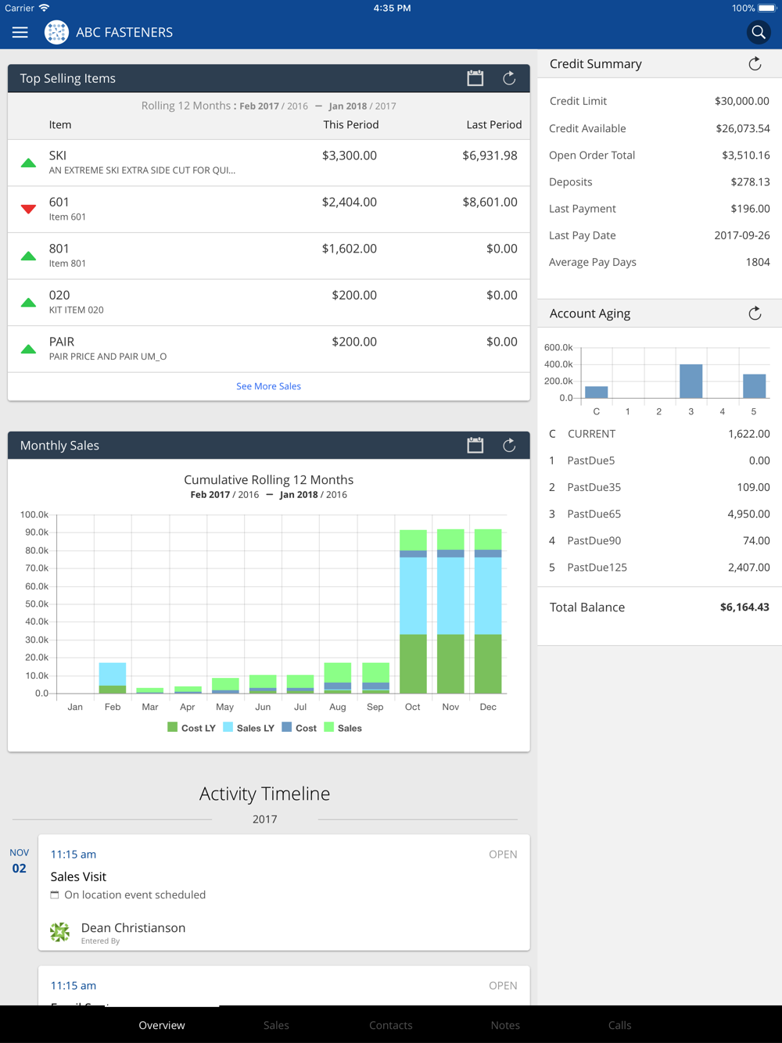Tap the green up arrow for SKI
Image resolution: width=782 pixels, height=1043 pixels.
[28, 163]
